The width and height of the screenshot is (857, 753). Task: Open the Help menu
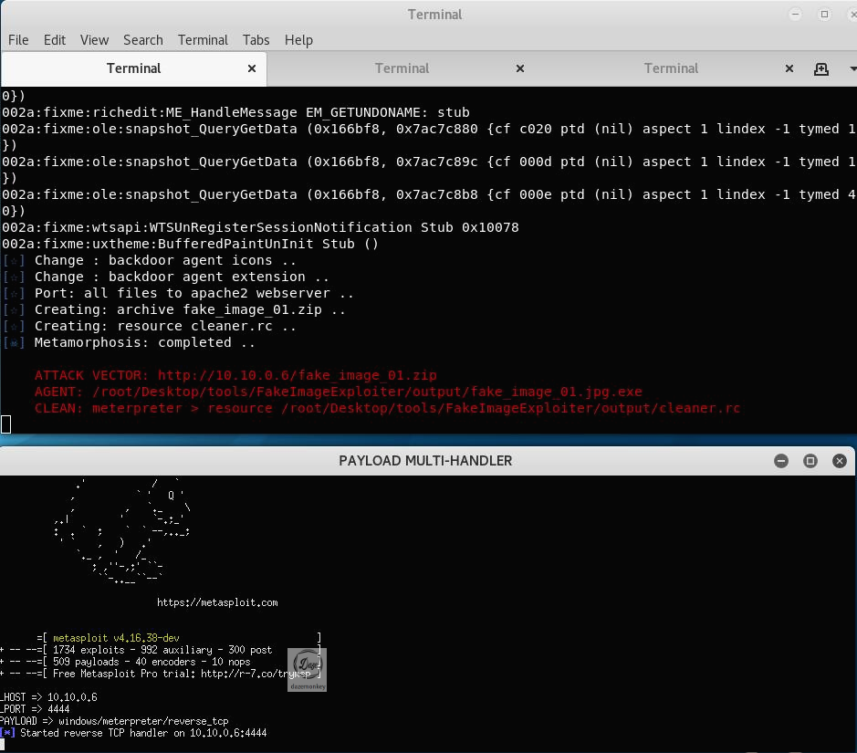(x=298, y=40)
